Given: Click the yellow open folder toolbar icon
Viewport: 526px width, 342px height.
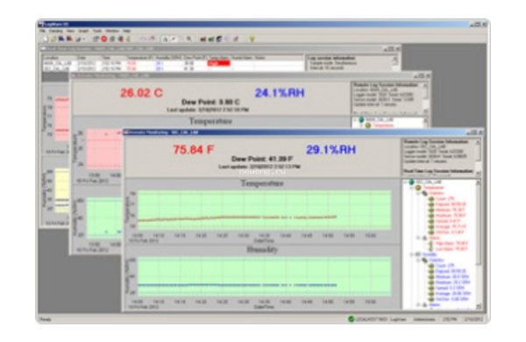Looking at the screenshot, I should [53, 39].
